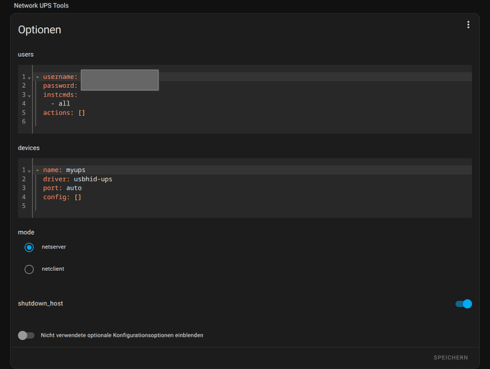Click the empty line 6 in users editor
This screenshot has width=490, height=369.
(x=252, y=122)
